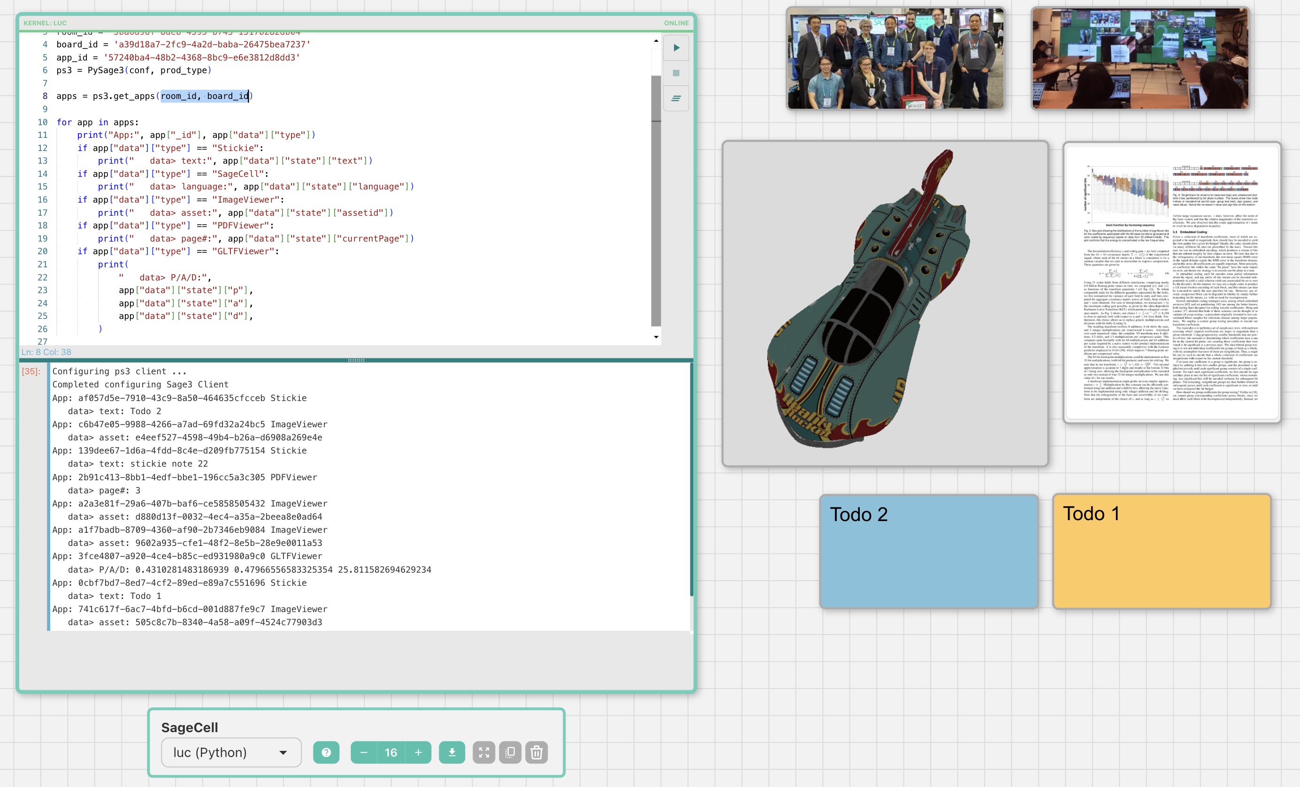The image size is (1300, 787).
Task: Click the highlighted room_id, board_id arguments
Action: click(205, 96)
